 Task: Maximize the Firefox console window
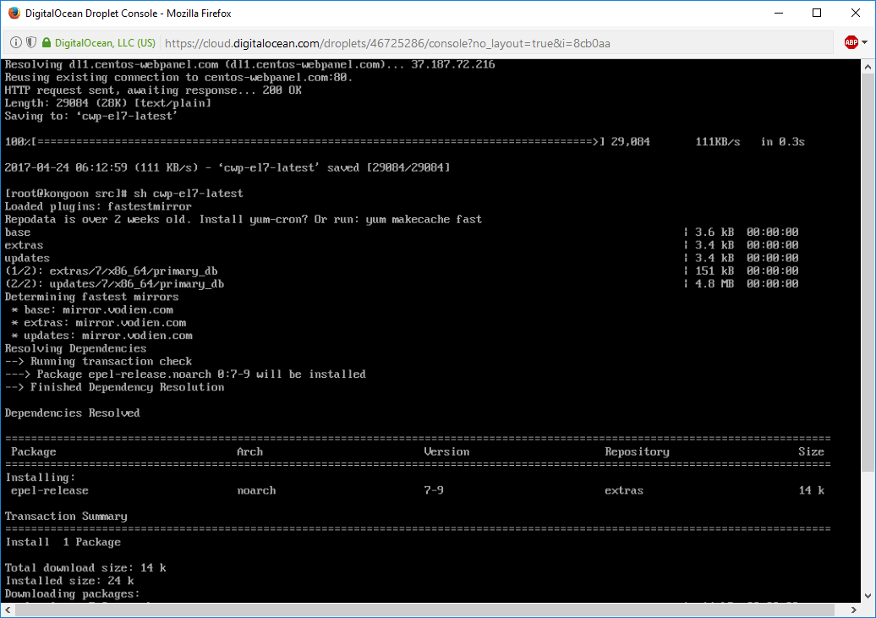[x=817, y=13]
